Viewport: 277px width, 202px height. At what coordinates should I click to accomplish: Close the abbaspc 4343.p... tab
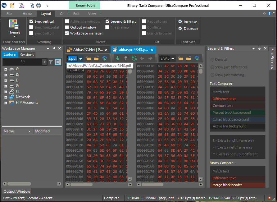[x=152, y=50]
